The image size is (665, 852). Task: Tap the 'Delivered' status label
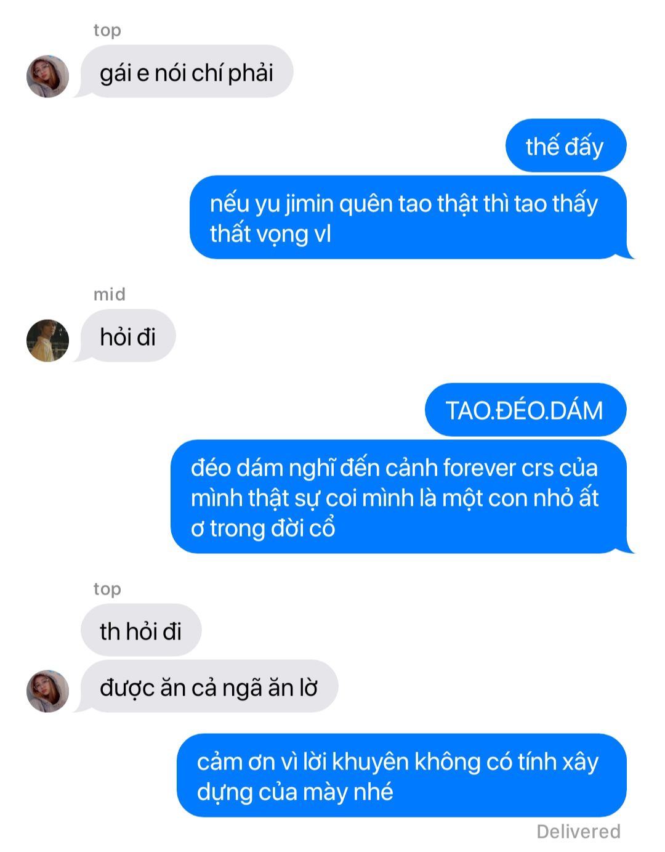point(578,831)
